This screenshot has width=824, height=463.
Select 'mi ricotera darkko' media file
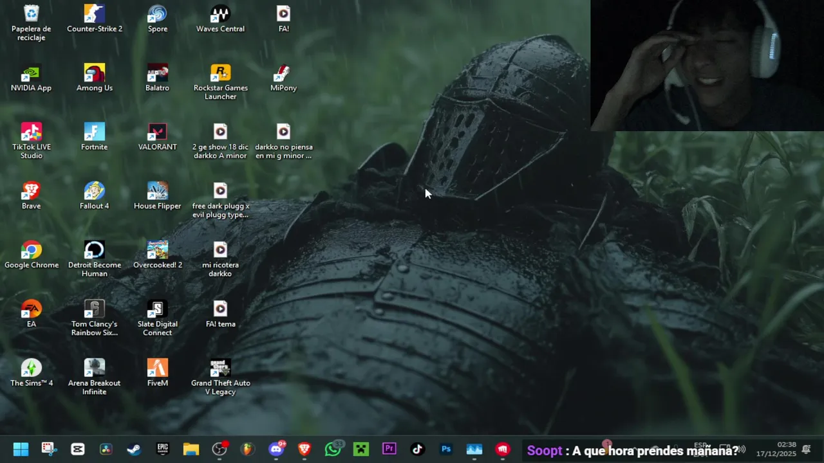[220, 259]
